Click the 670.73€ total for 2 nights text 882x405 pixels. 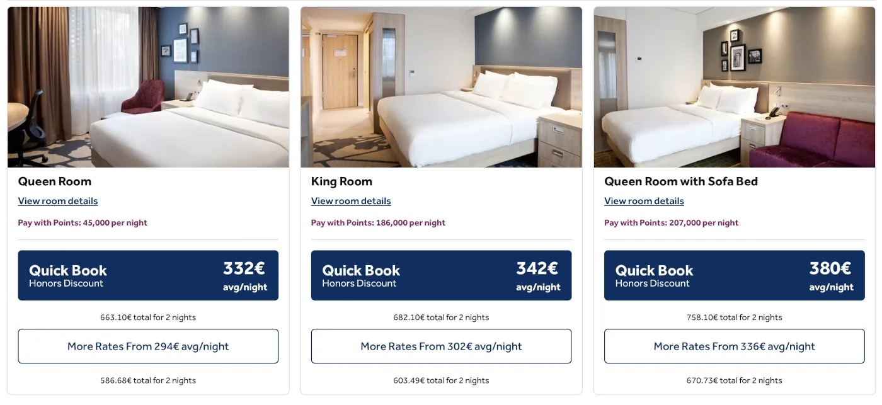pos(734,380)
